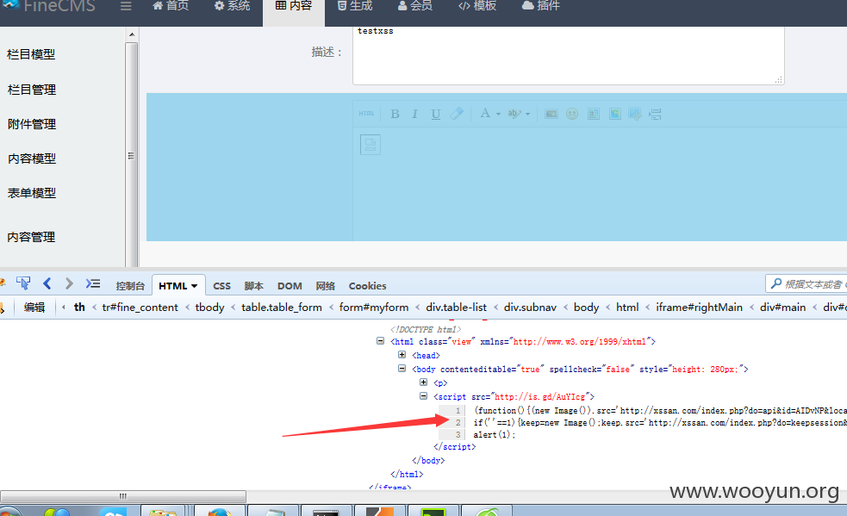Select th in the breadcrumb path

pyautogui.click(x=79, y=307)
